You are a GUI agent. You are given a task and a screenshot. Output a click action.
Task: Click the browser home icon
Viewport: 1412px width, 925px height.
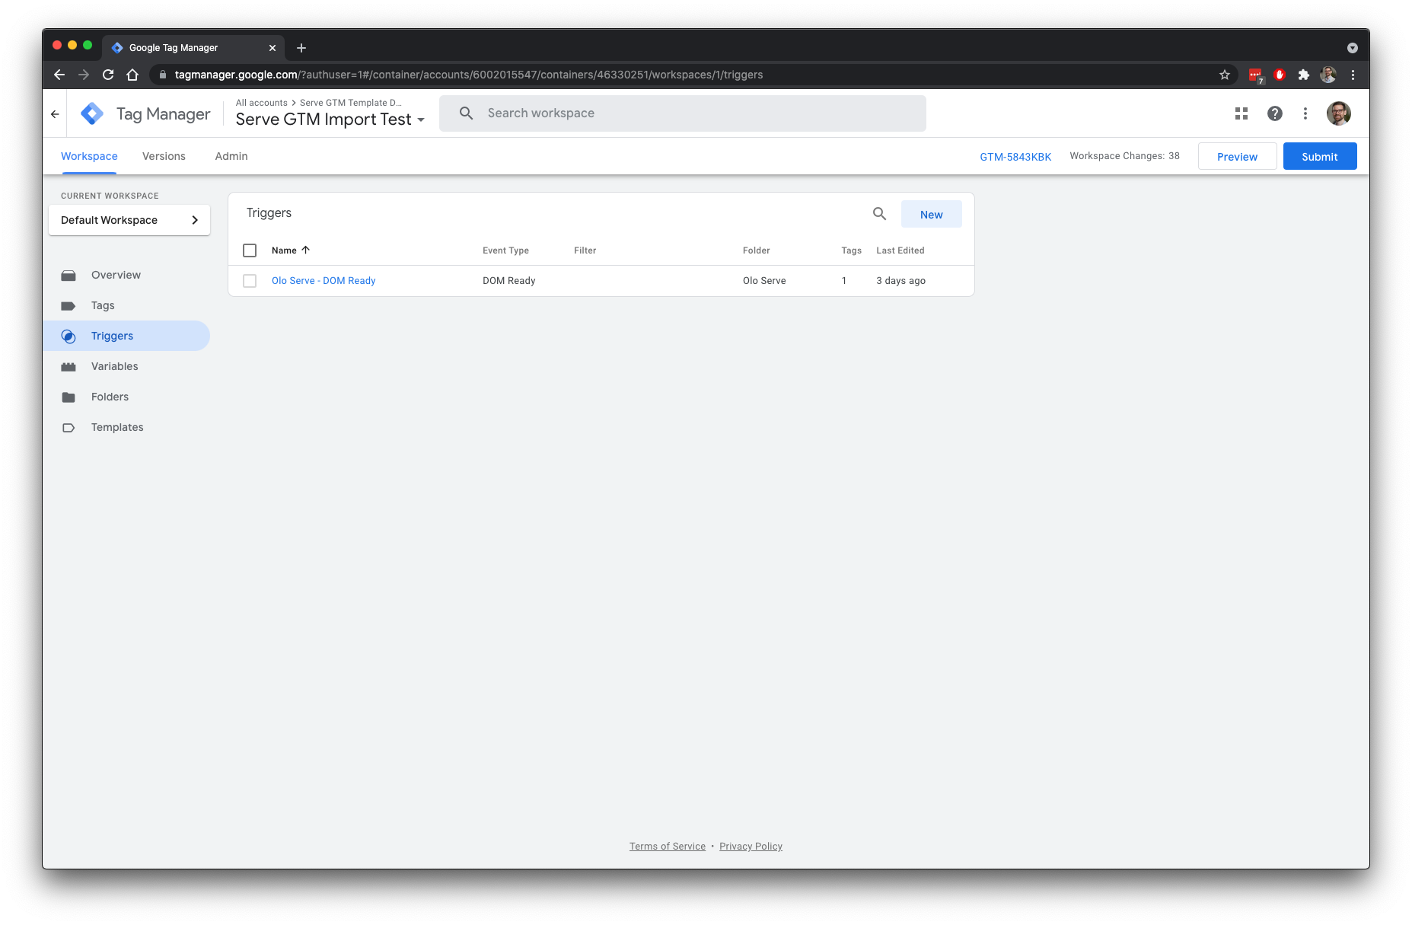pyautogui.click(x=132, y=75)
